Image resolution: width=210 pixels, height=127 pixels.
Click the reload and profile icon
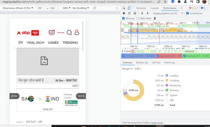[x=129, y=13]
